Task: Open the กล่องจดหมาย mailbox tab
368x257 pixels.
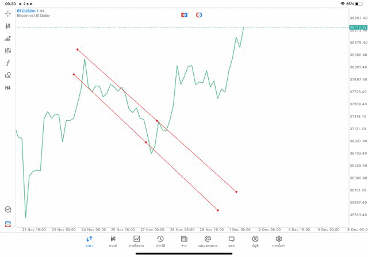Action: [x=208, y=241]
